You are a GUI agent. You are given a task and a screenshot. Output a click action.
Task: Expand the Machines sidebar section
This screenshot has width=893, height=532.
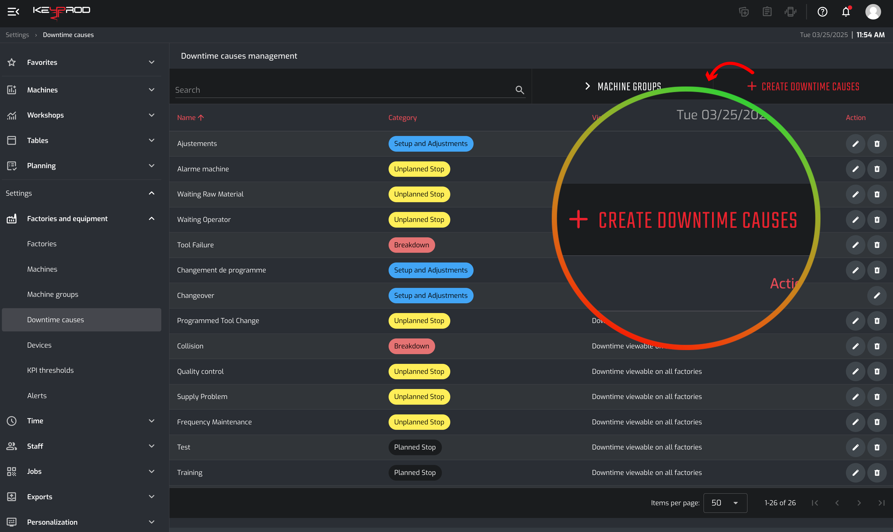[81, 90]
